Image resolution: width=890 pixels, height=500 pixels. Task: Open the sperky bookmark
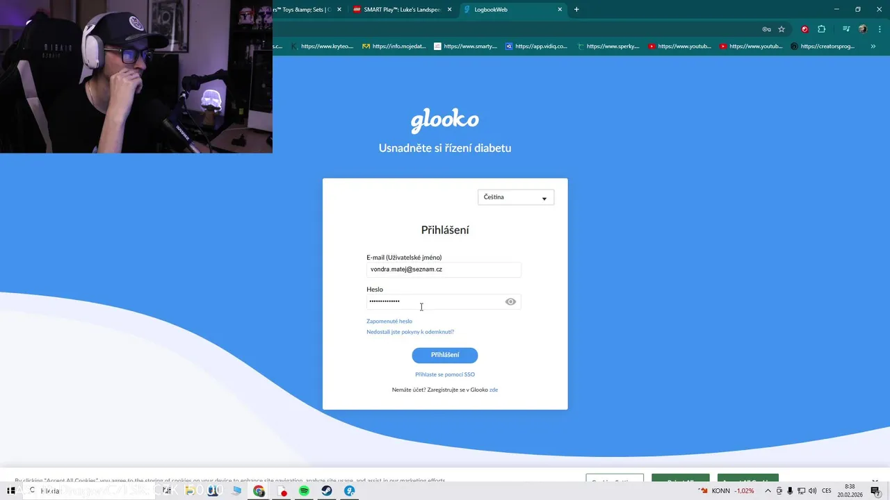[x=608, y=47]
